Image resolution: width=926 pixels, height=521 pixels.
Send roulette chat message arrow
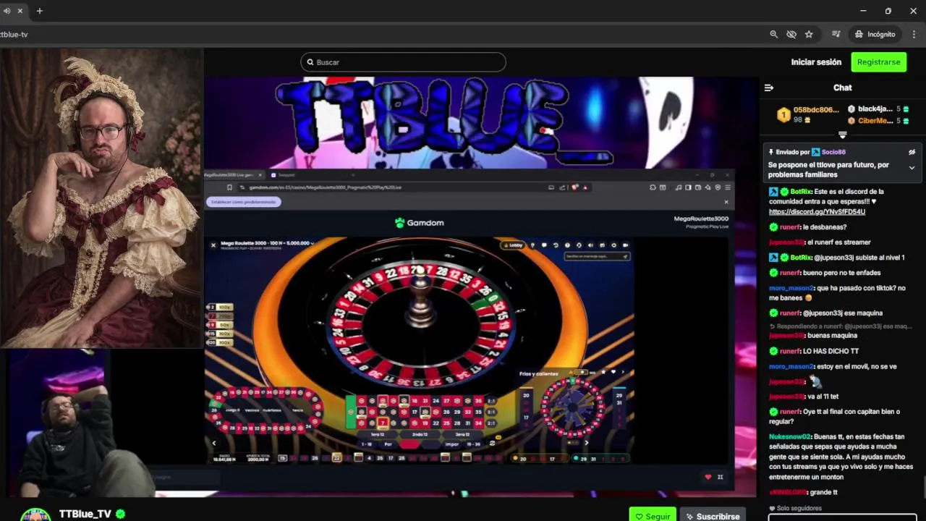[x=625, y=256]
